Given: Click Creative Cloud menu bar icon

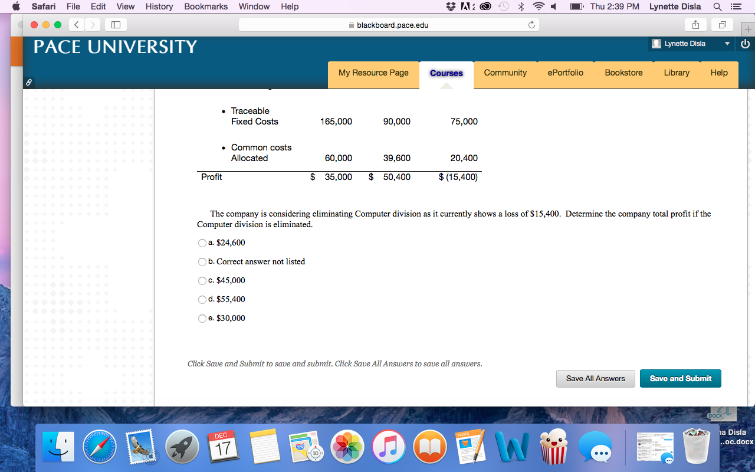Looking at the screenshot, I should (485, 6).
